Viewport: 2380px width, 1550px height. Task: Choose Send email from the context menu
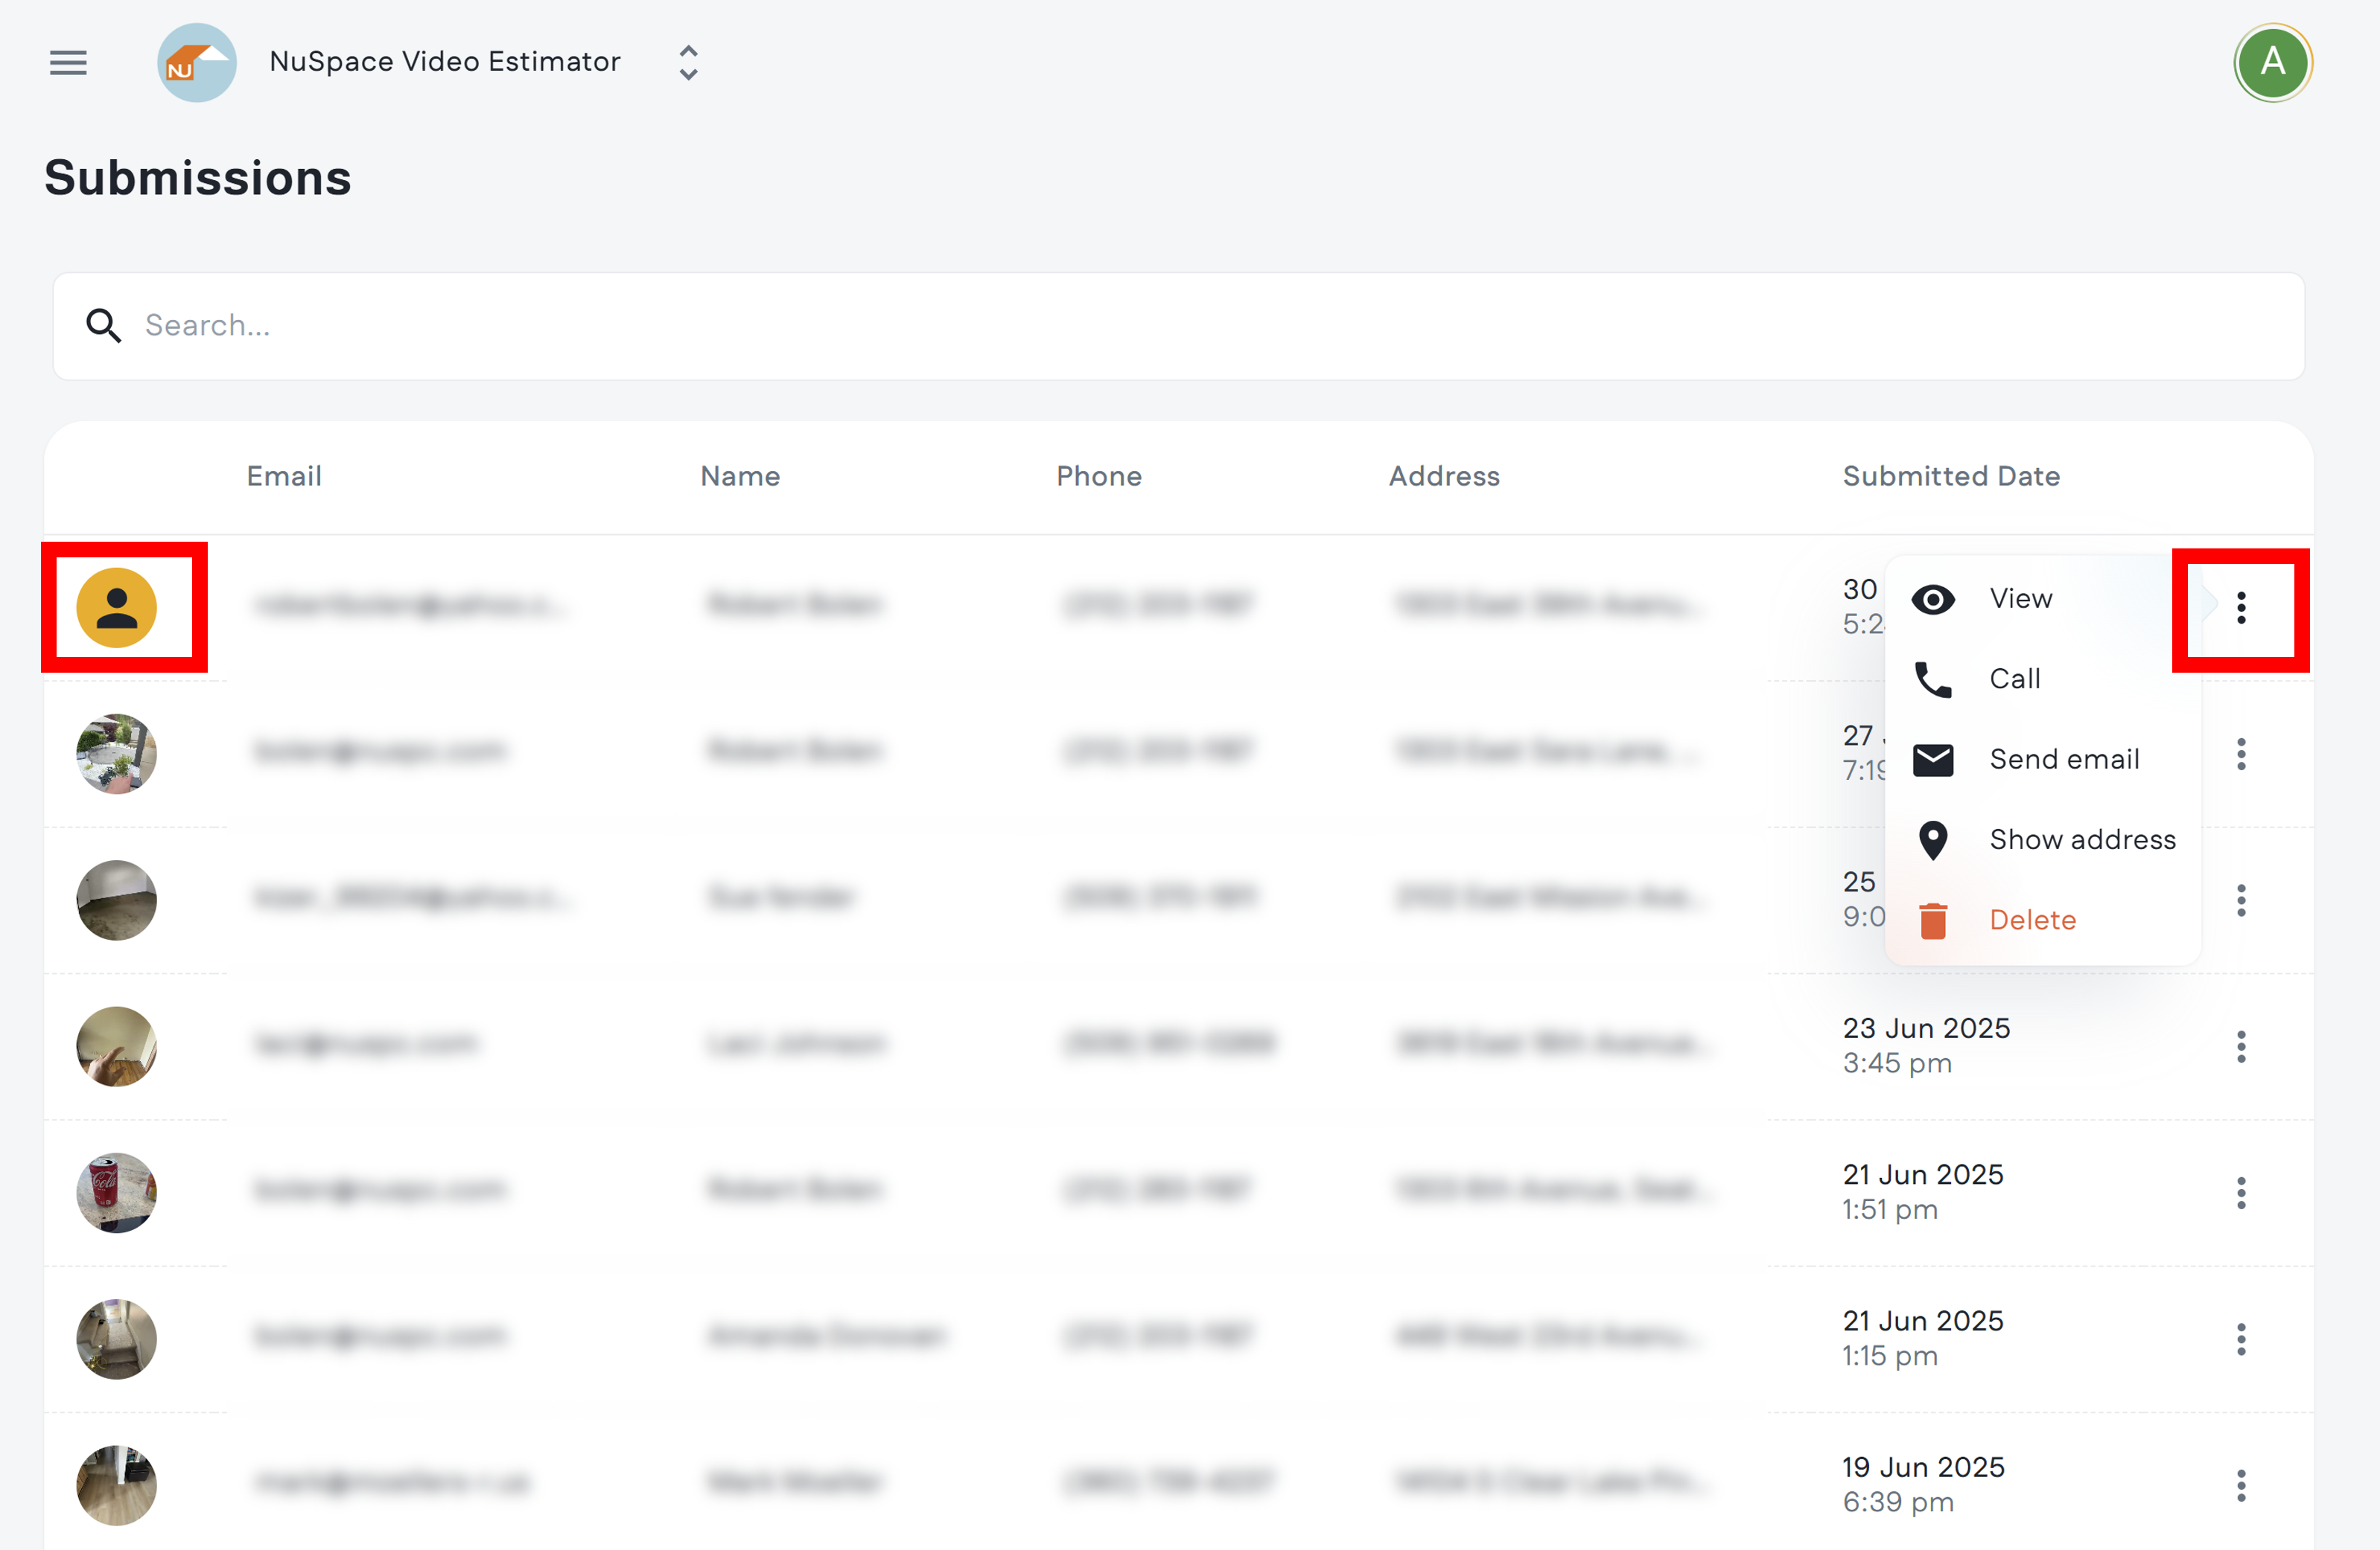pos(2064,760)
